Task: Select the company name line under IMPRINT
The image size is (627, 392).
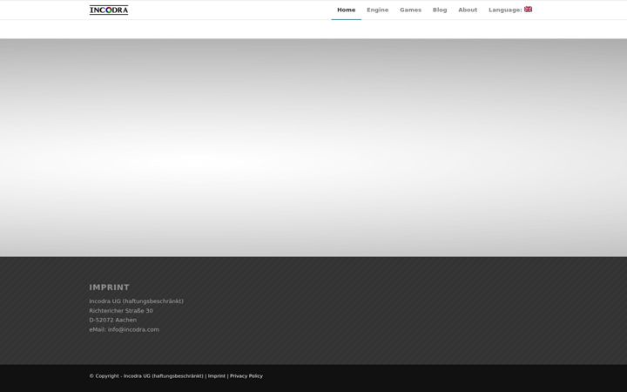Action: click(137, 301)
